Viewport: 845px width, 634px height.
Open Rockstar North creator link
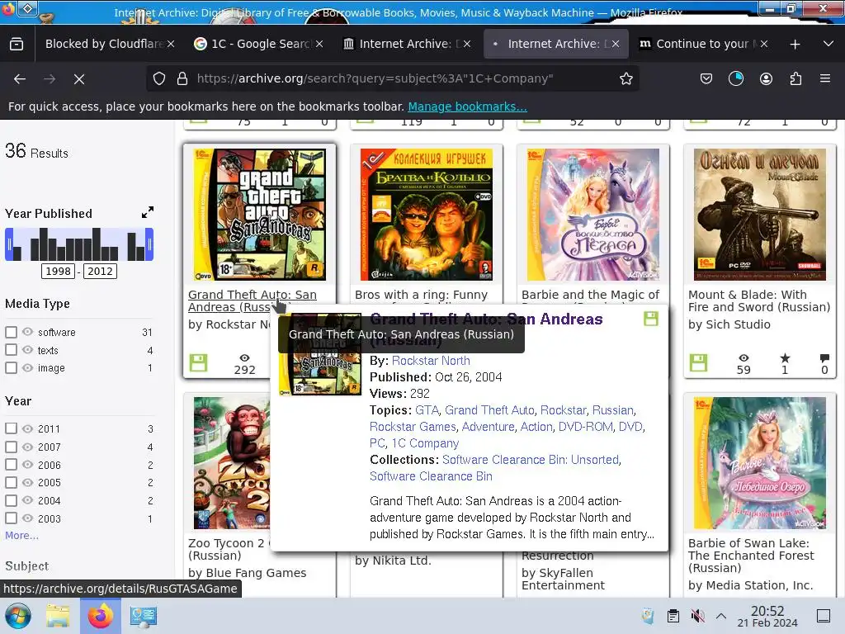click(x=431, y=361)
